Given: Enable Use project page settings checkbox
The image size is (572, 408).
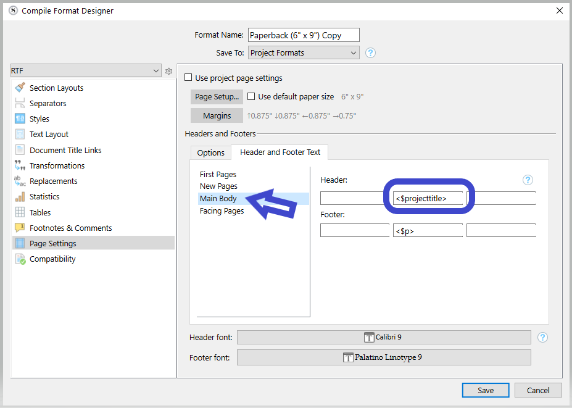Looking at the screenshot, I should pyautogui.click(x=189, y=78).
